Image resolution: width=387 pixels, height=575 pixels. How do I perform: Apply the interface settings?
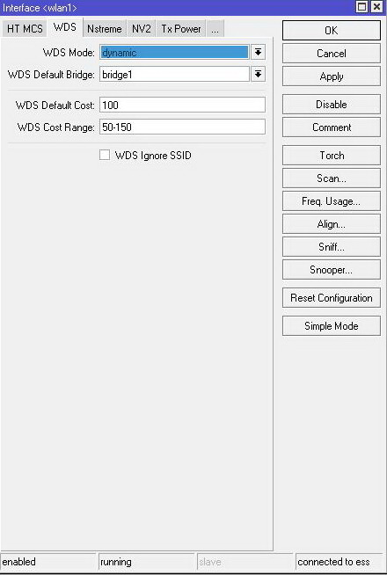pos(332,76)
